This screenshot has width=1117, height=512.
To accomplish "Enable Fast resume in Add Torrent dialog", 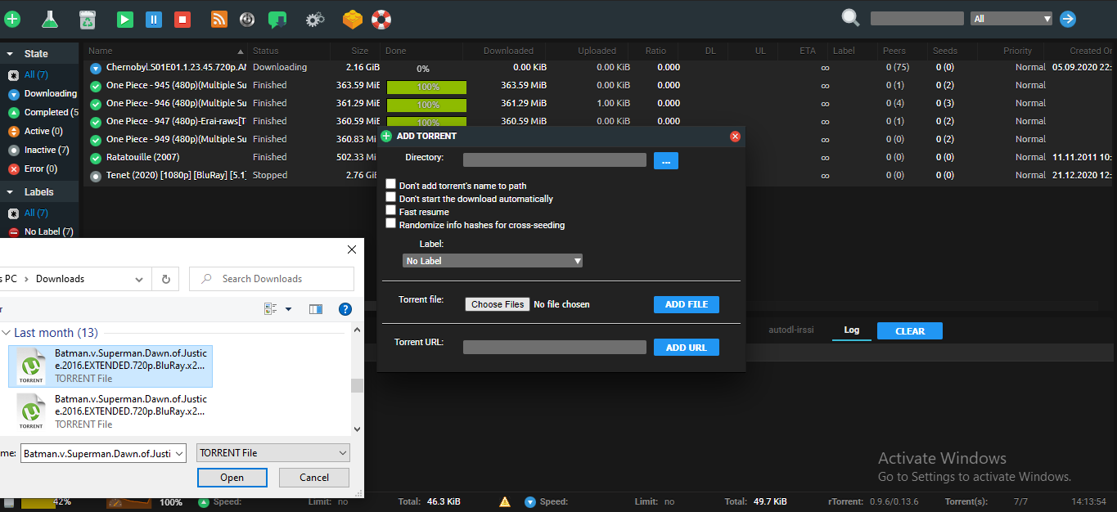I will click(x=390, y=209).
